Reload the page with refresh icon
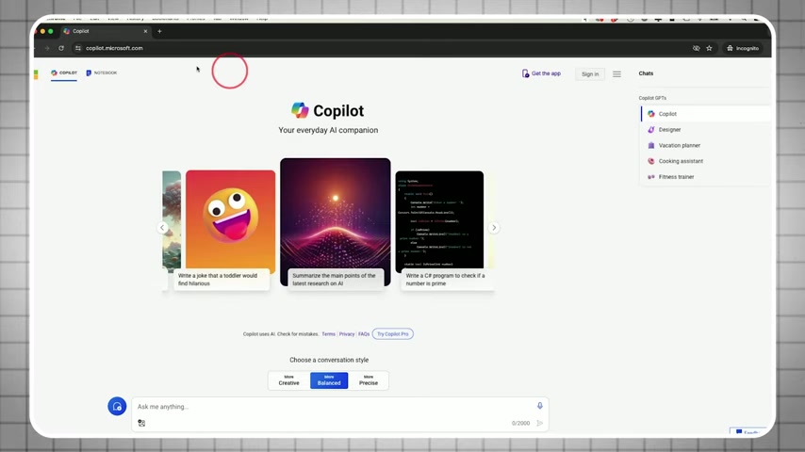This screenshot has height=452, width=805. tap(61, 48)
